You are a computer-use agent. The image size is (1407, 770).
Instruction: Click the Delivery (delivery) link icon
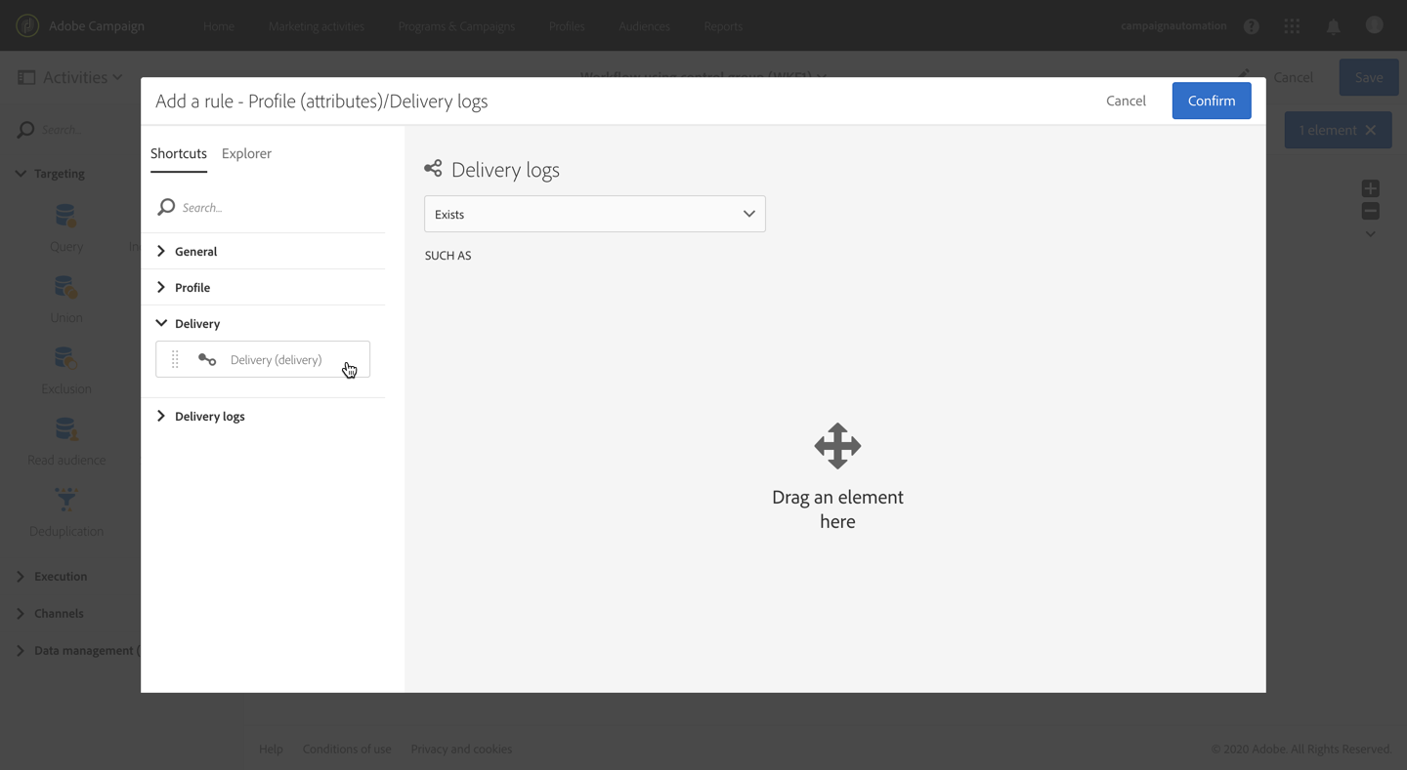coord(207,359)
